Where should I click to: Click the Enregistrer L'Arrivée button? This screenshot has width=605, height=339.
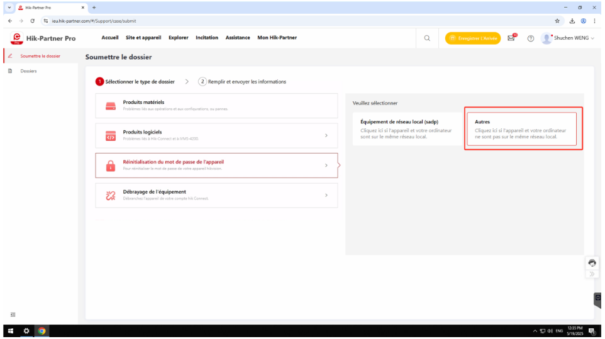[x=473, y=38]
